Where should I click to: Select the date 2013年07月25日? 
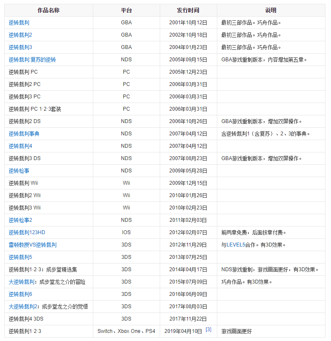tap(188, 257)
